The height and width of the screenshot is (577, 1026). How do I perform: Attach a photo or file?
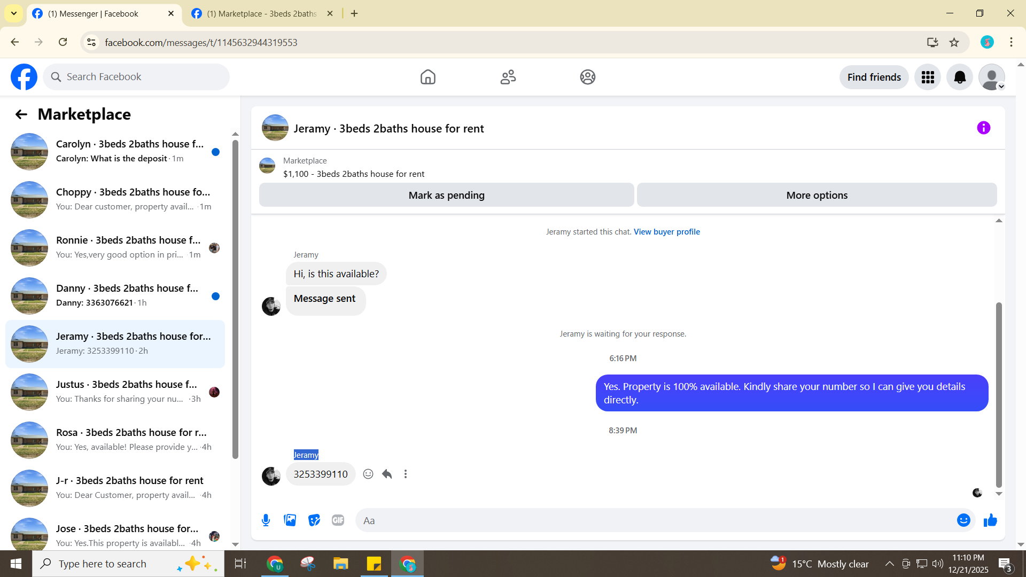290,520
